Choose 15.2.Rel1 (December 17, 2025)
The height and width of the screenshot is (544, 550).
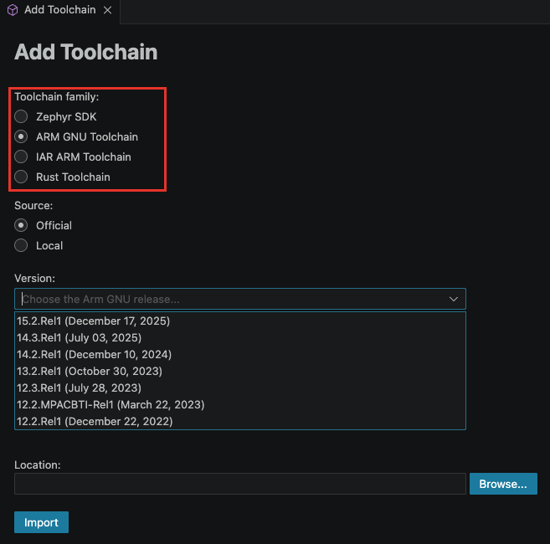[x=240, y=321]
